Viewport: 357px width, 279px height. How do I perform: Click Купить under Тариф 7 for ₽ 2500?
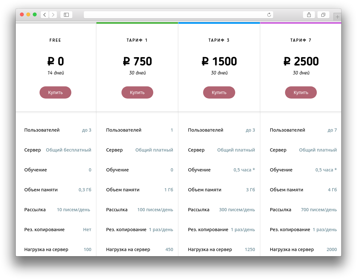tap(301, 92)
